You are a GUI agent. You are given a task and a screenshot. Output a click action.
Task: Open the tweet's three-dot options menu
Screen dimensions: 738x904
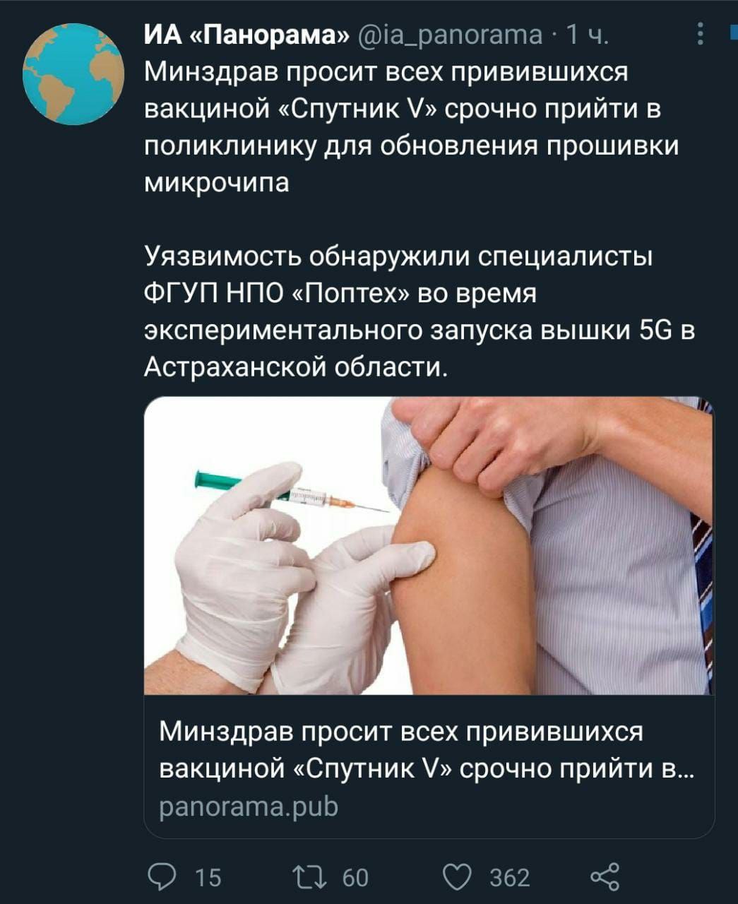click(700, 34)
